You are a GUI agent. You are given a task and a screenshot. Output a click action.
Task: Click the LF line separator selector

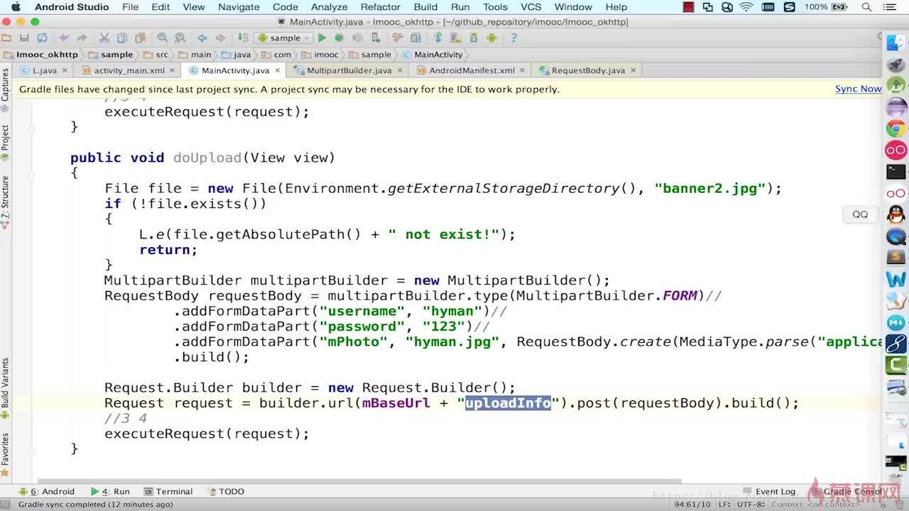(x=724, y=505)
